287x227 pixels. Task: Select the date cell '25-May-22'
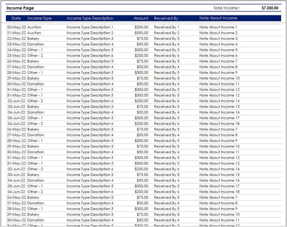tap(17, 56)
